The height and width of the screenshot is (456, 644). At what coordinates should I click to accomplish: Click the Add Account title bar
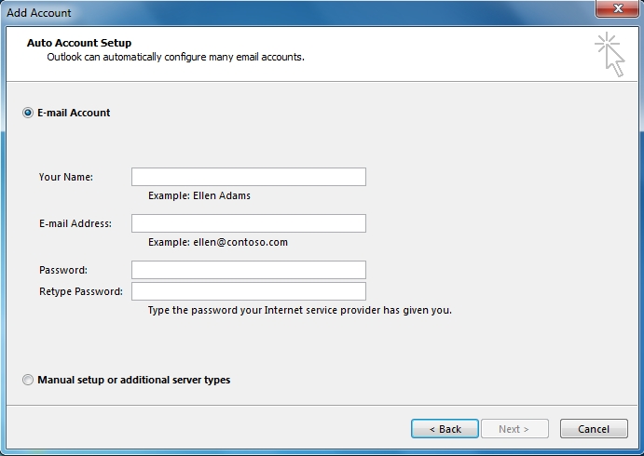(x=280, y=12)
